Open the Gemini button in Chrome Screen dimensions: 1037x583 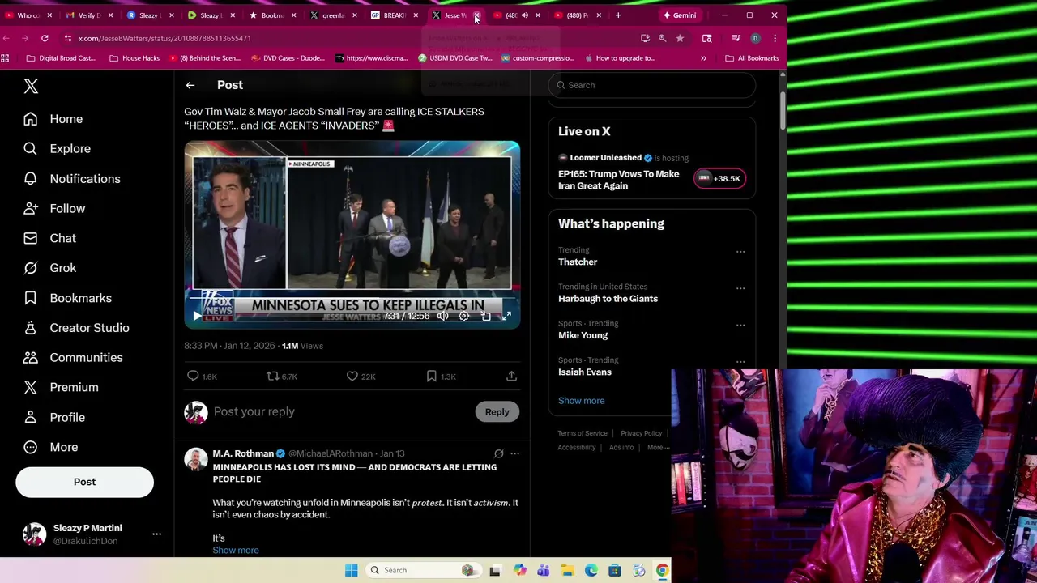(679, 15)
